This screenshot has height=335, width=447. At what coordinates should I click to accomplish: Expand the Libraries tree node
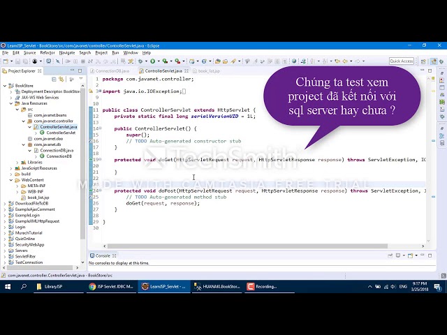(x=17, y=162)
